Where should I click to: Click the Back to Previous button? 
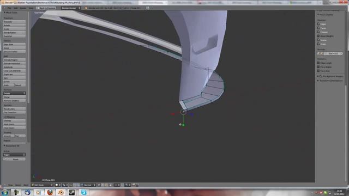click(46, 8)
